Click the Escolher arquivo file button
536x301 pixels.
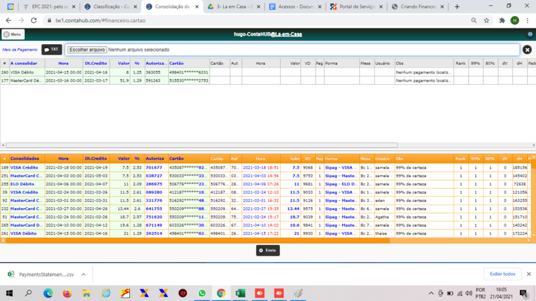[x=87, y=49]
